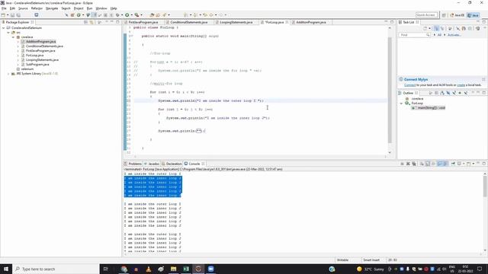Select ForLoop.java in Package Explorer

pos(34,56)
